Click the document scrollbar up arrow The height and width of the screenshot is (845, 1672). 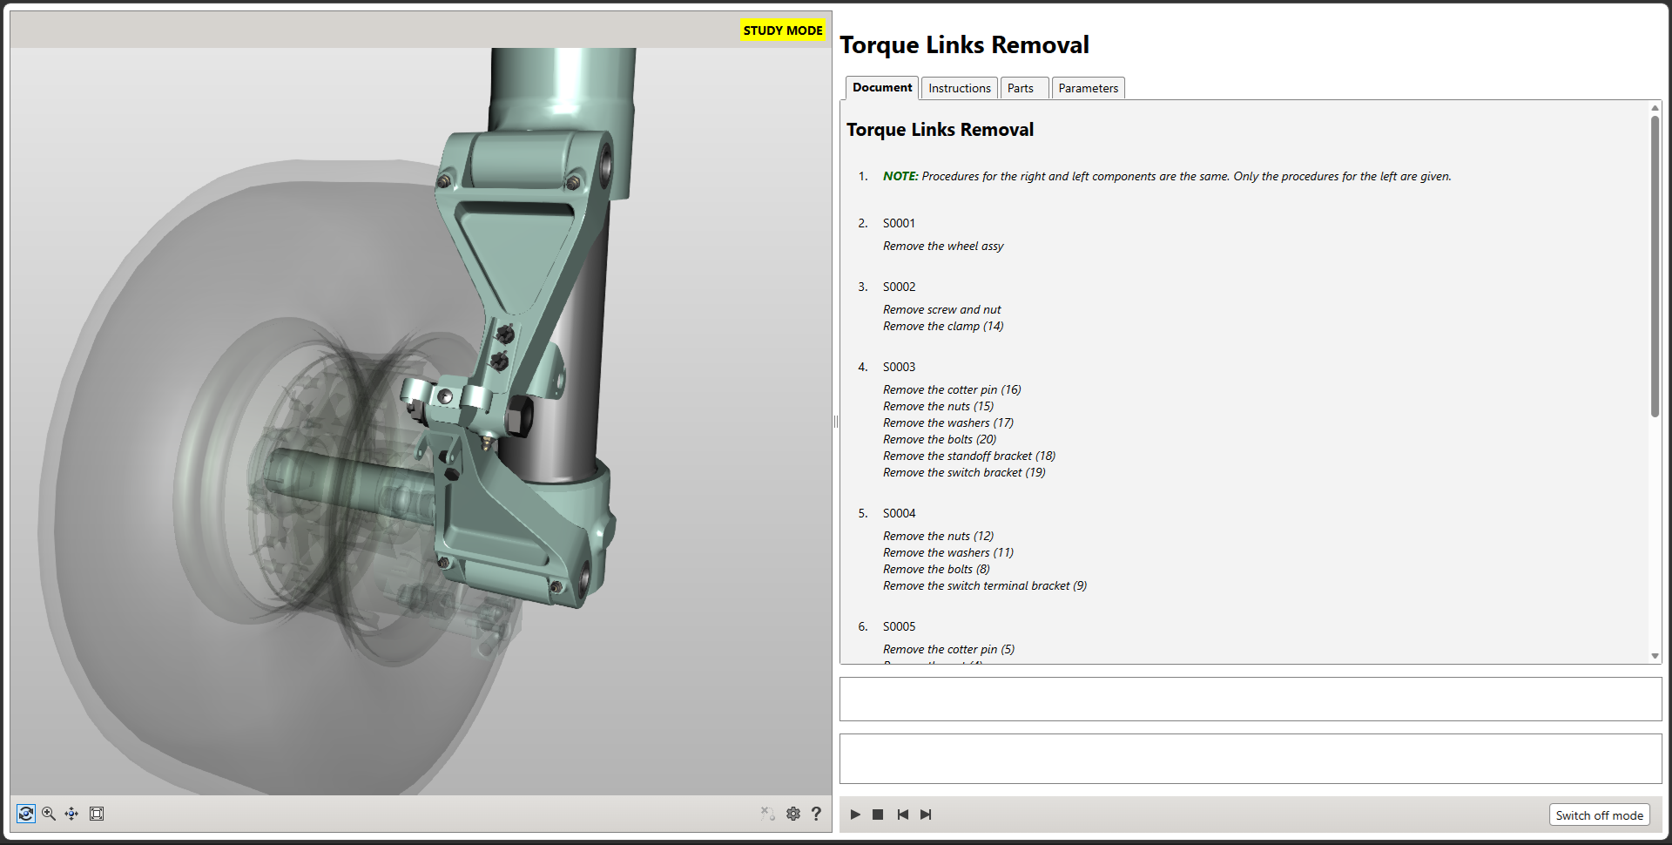click(x=1655, y=108)
